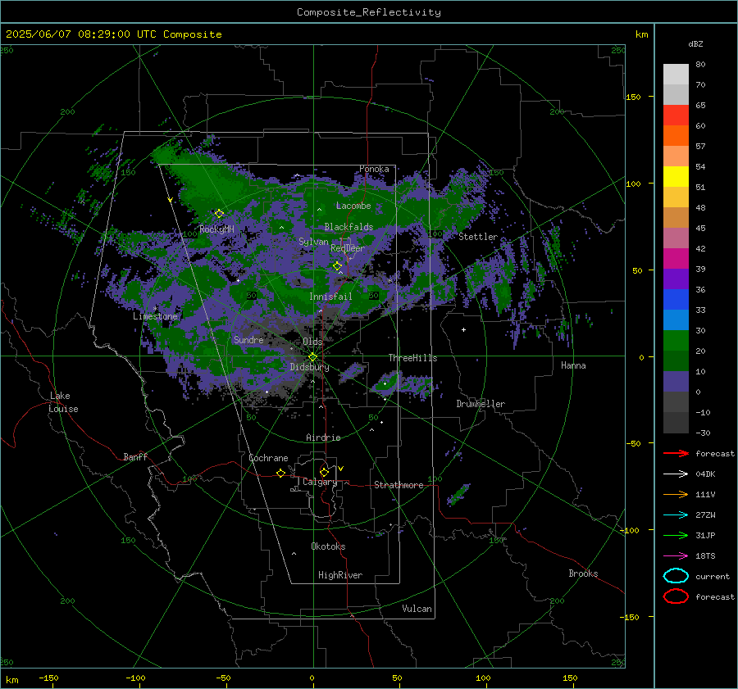Click the magenta 39 dBZ color swatch

tap(676, 259)
